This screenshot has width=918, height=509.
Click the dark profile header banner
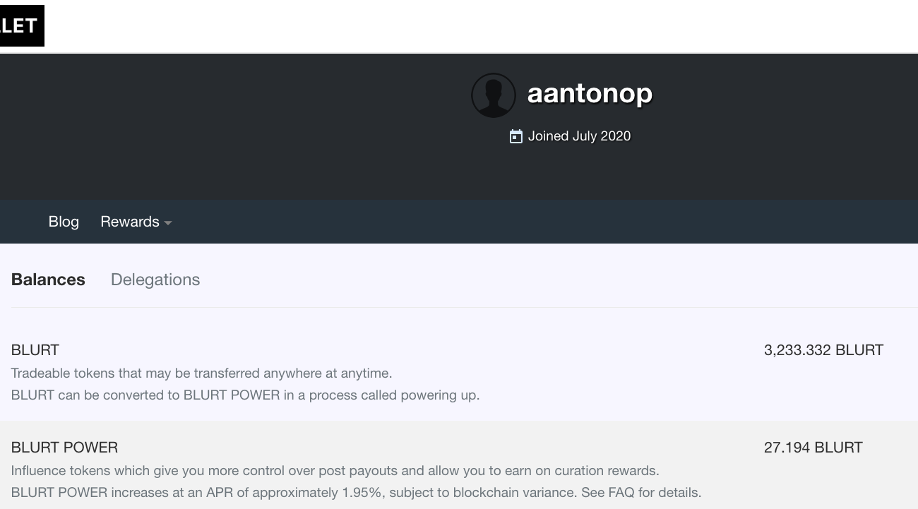459,126
